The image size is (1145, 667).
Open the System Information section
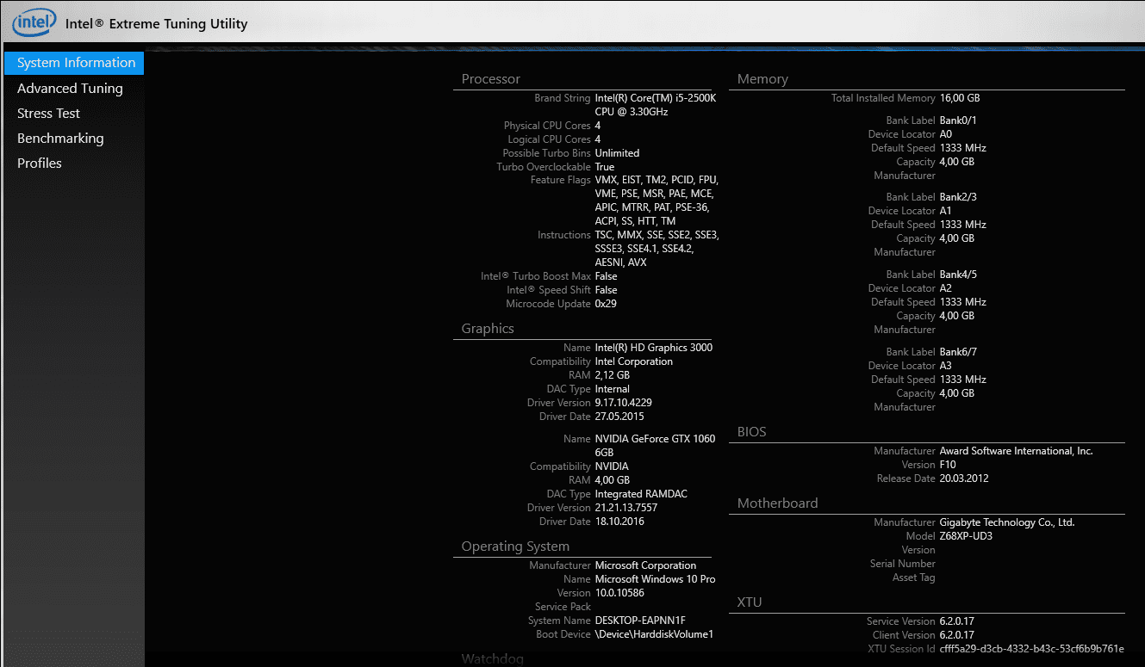(74, 63)
